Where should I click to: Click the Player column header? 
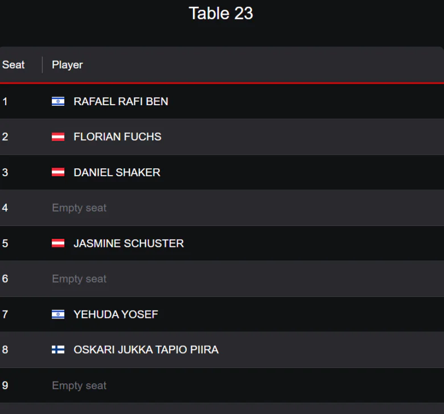pyautogui.click(x=67, y=65)
